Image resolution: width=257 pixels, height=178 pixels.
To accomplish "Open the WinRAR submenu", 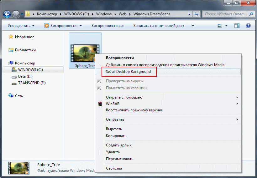I will click(x=168, y=104).
